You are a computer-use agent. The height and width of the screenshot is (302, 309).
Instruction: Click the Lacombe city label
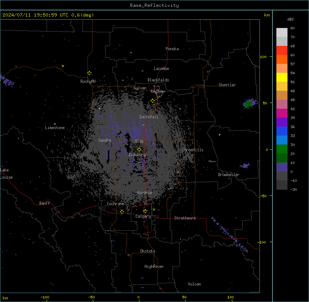[161, 69]
